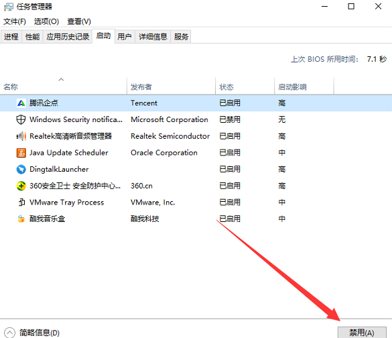
Task: Click the 360.cn publisher cell
Action: [141, 186]
